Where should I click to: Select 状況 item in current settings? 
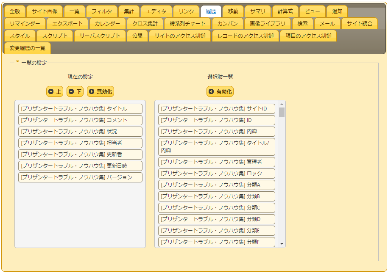81,132
